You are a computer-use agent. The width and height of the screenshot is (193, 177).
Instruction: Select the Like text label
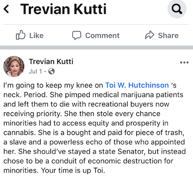tap(36, 36)
